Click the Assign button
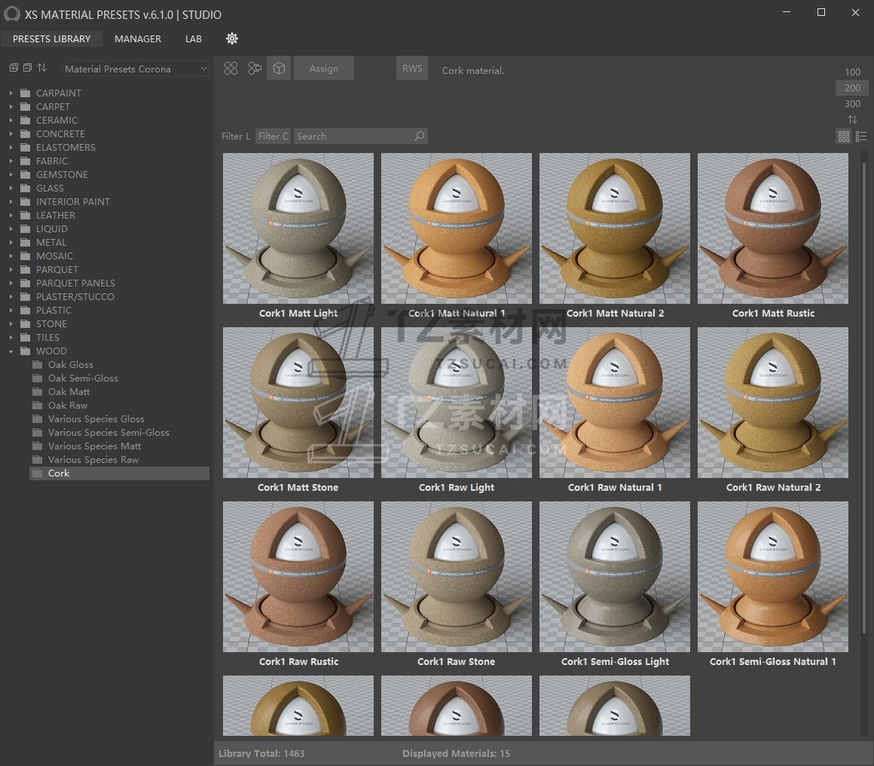Image resolution: width=874 pixels, height=766 pixels. (x=324, y=68)
